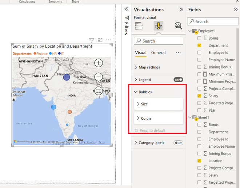Select the Format visual paintbrush icon
The width and height of the screenshot is (240, 188).
[158, 26]
